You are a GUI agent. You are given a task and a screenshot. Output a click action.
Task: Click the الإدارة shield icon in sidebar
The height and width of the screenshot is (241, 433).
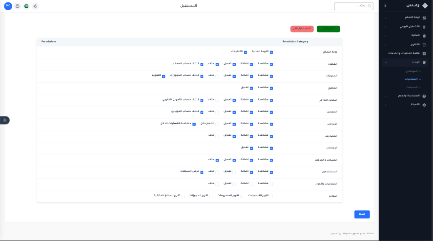[424, 62]
